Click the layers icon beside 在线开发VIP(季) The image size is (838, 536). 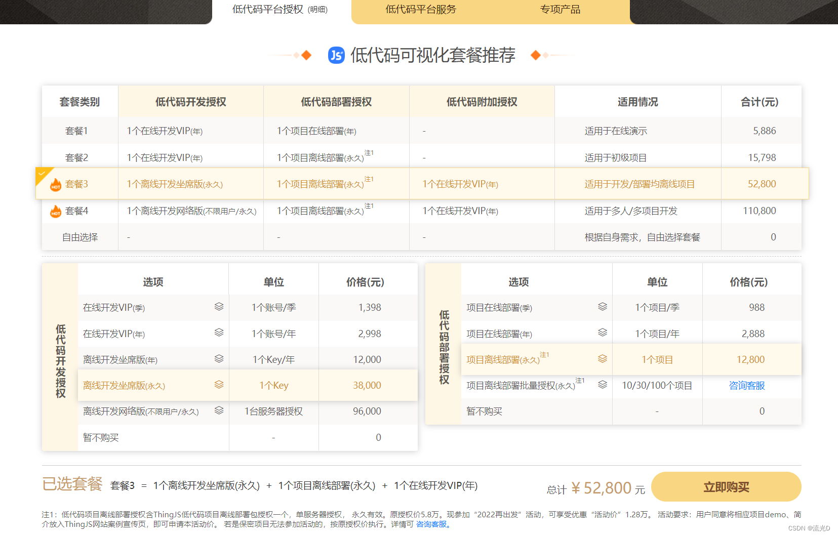219,307
